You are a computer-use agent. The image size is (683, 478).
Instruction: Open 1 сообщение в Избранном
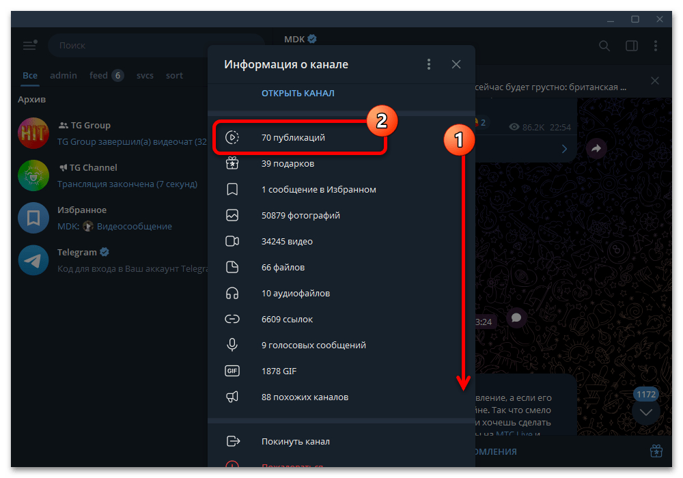[x=341, y=189]
